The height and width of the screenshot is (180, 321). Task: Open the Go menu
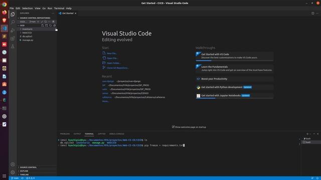[44, 8]
